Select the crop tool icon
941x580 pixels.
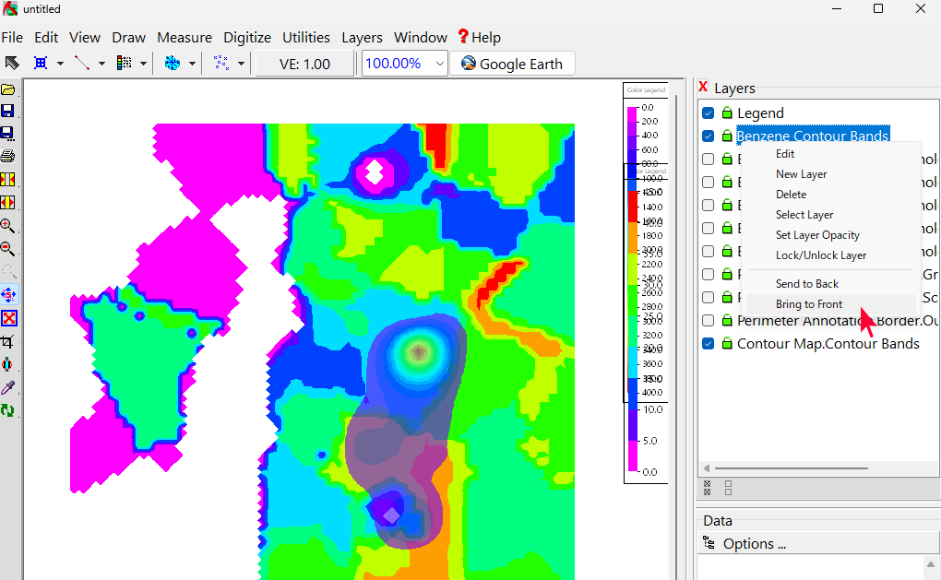(x=8, y=341)
